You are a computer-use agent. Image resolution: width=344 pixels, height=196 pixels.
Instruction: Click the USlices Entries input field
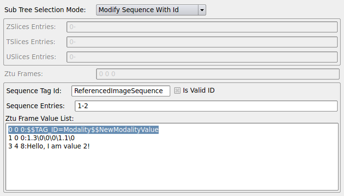tap(202, 57)
